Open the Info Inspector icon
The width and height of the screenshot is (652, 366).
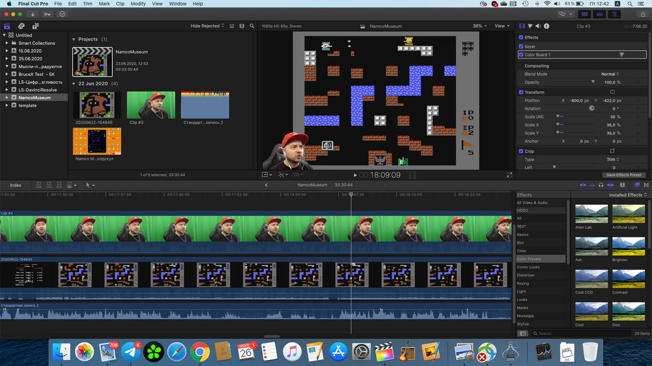point(546,26)
